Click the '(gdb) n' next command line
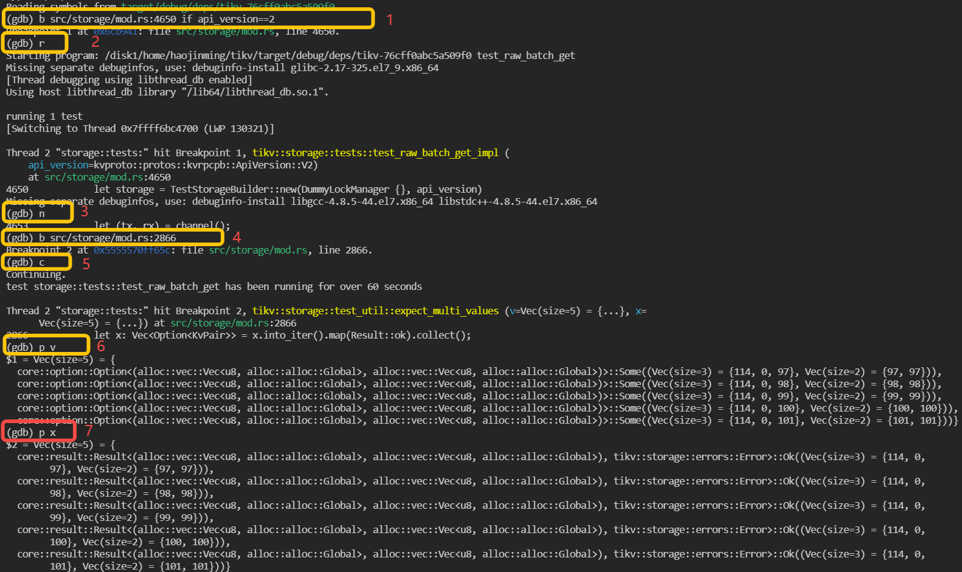 tap(26, 213)
